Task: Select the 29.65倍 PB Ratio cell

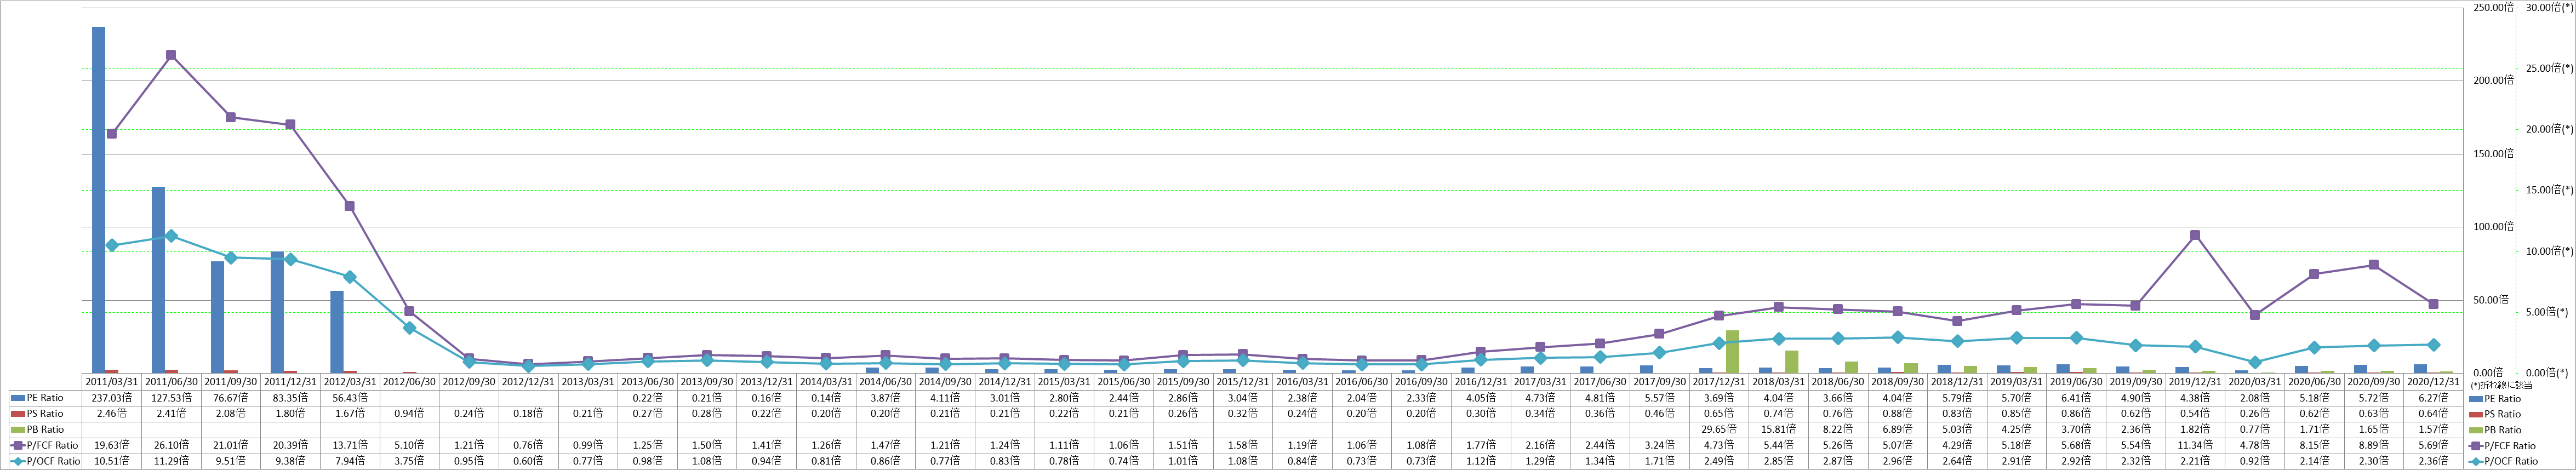Action: pyautogui.click(x=1719, y=430)
